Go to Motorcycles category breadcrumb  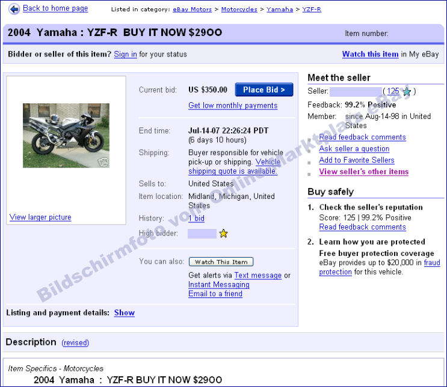pos(239,10)
